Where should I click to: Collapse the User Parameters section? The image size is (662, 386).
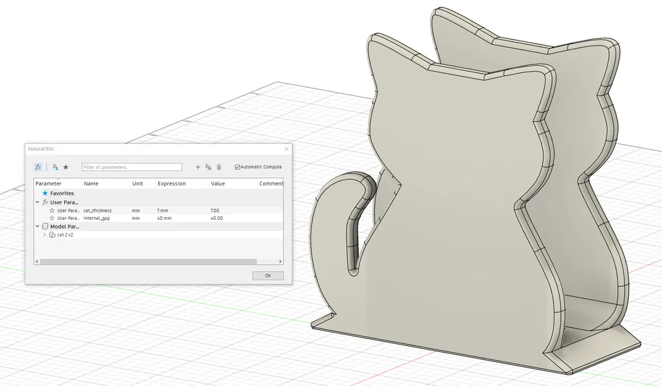[36, 202]
